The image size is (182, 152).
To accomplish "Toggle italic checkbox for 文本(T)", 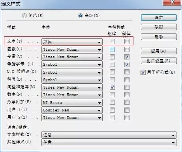I will (127, 42).
